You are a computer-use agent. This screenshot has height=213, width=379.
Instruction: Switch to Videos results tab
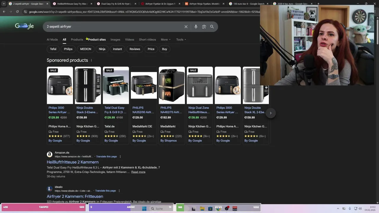[129, 40]
